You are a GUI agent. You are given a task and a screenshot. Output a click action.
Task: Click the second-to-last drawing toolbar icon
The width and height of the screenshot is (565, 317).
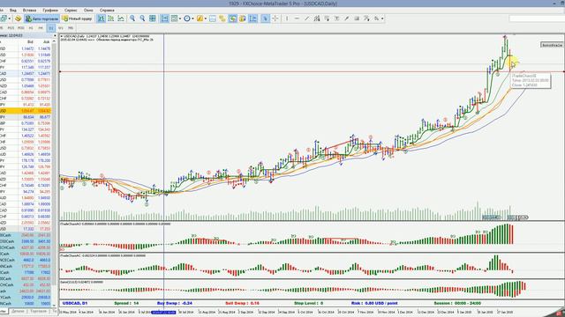pos(366,18)
